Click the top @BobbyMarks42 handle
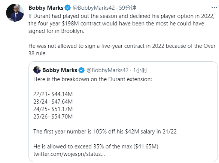Image resolution: width=219 pixels, height=163 pixels. pos(94,8)
